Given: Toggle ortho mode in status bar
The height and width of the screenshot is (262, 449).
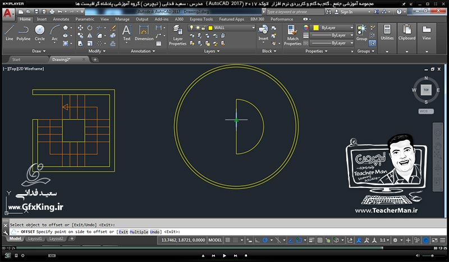Looking at the screenshot, I should point(257,240).
